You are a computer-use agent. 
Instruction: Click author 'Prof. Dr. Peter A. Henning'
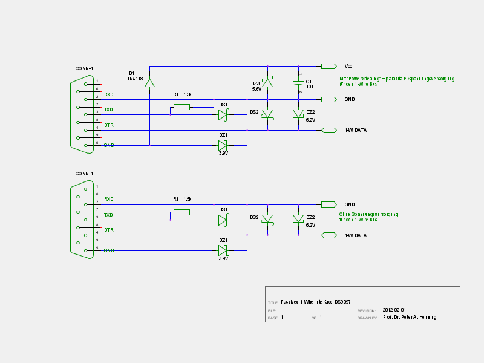pyautogui.click(x=410, y=317)
